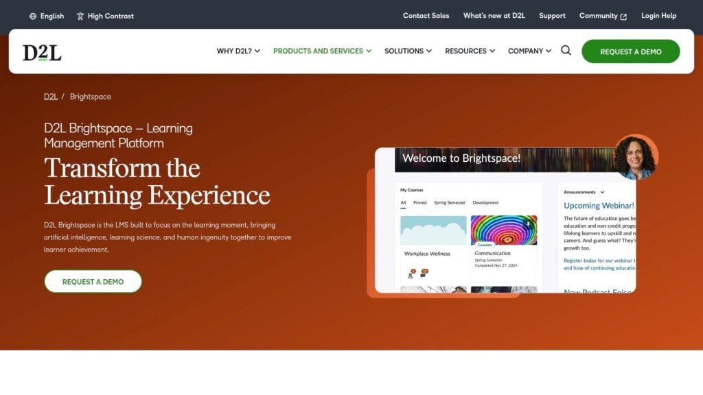703x395 pixels.
Task: Click the Workplace Wellness cloud thumbnail
Action: [433, 230]
